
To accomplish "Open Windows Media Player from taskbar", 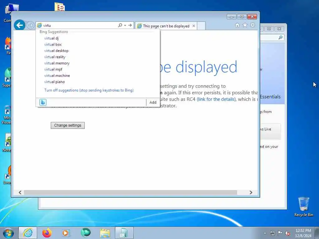I will pos(66,233).
